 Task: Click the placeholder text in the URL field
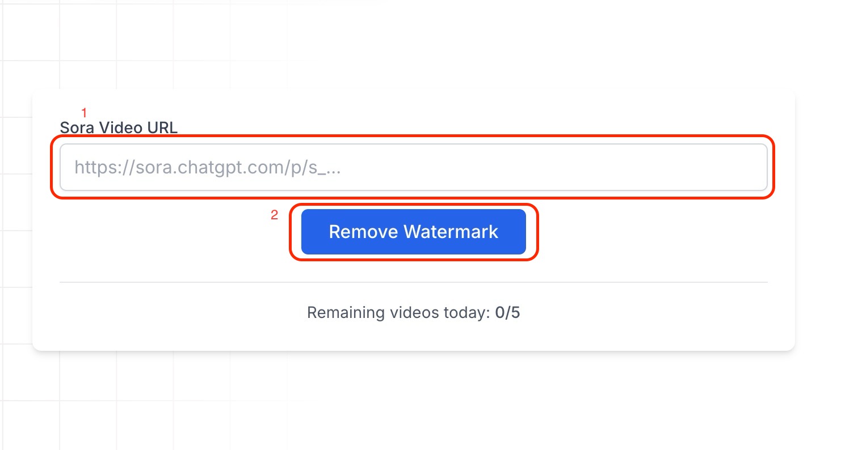tap(208, 168)
